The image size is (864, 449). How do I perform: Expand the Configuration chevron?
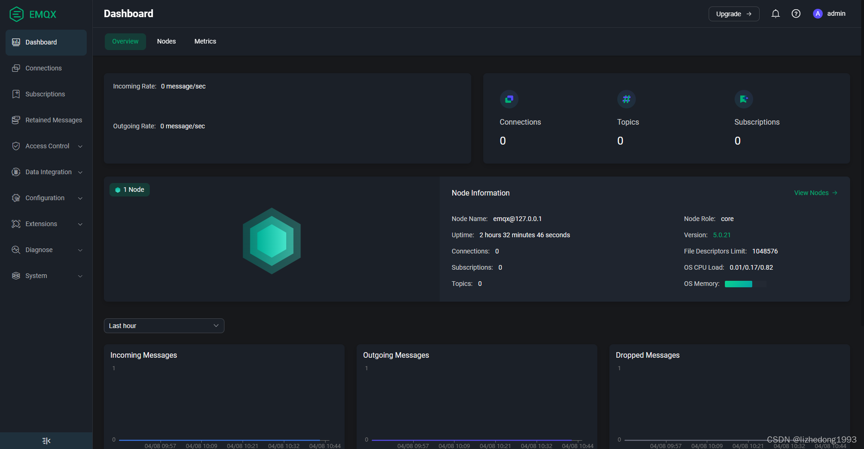pyautogui.click(x=80, y=198)
